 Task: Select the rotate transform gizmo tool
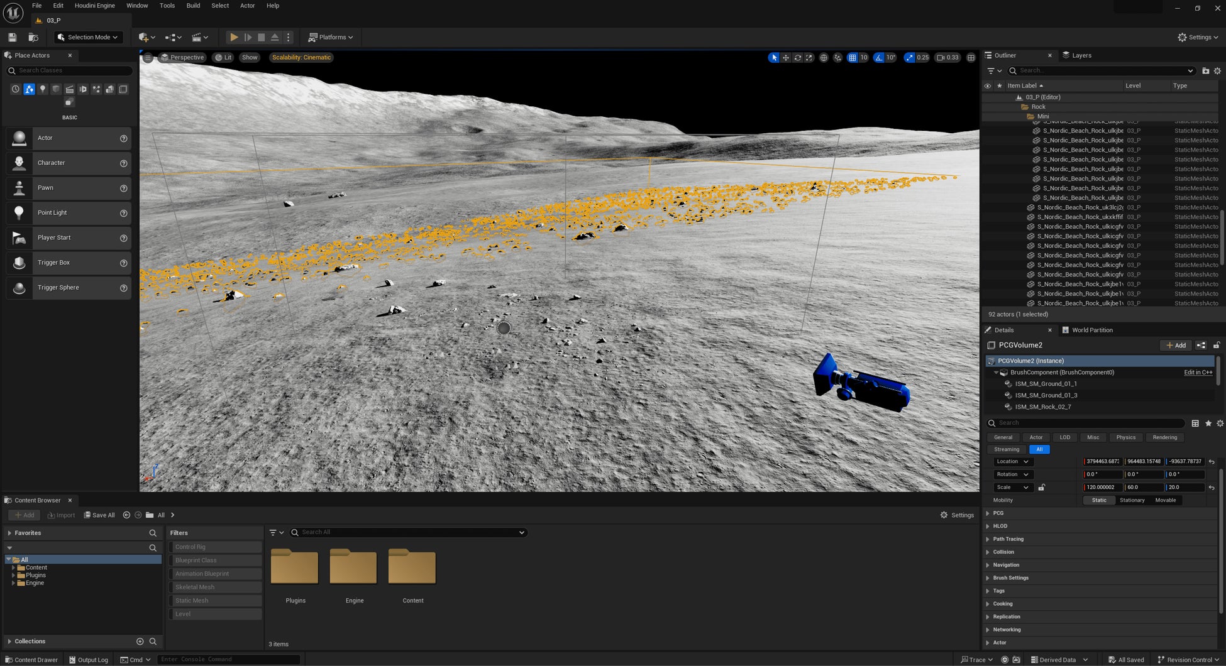coord(798,58)
